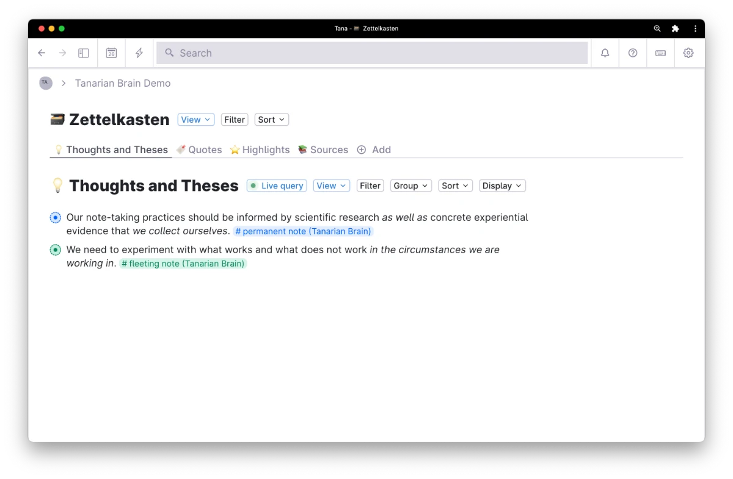This screenshot has width=733, height=479.
Task: Click the plus circle Add icon
Action: (362, 149)
